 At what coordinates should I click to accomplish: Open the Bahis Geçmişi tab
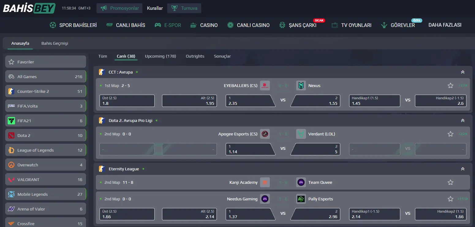click(55, 43)
